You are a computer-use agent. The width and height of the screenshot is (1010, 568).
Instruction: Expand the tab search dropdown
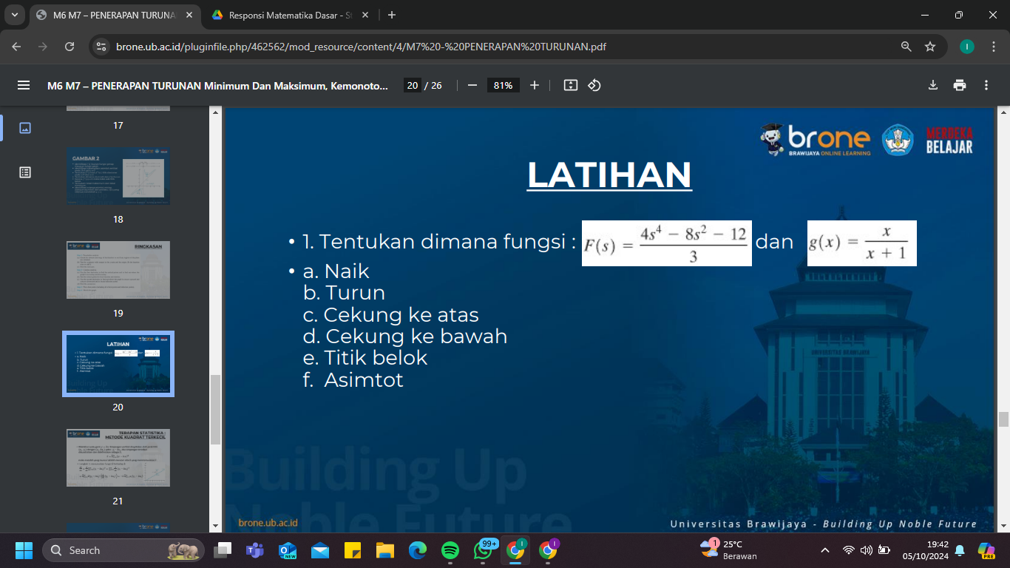pyautogui.click(x=16, y=15)
